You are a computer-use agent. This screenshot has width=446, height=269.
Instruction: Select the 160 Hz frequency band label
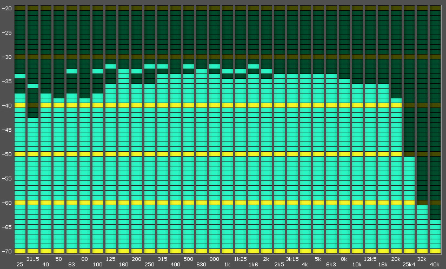click(123, 265)
